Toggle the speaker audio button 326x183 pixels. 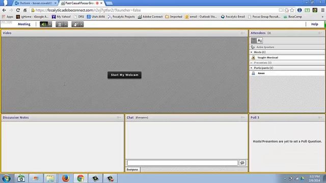coord(44,24)
